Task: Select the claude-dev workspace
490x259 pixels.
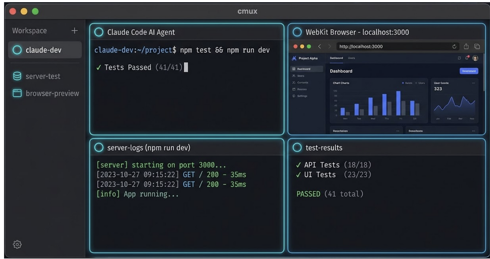Action: click(x=45, y=50)
